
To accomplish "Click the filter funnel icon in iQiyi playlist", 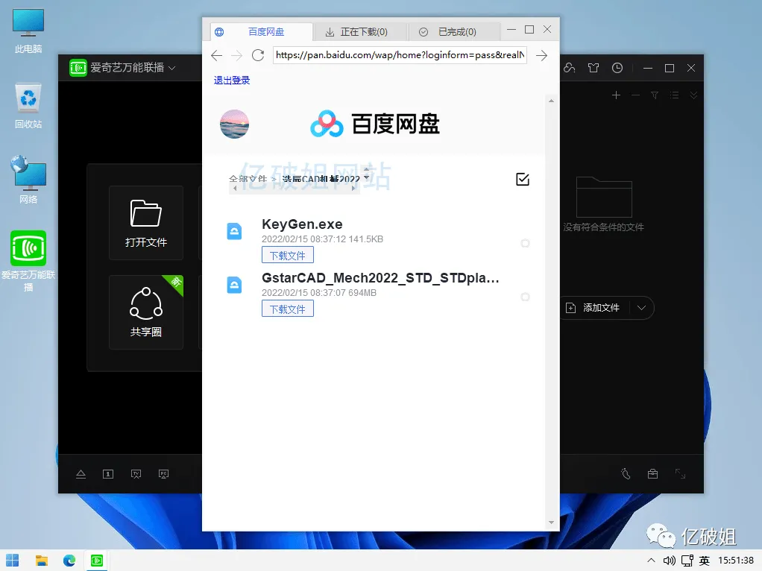I will 655,95.
